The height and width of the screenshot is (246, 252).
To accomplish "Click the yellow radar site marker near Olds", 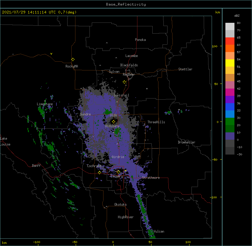I will [x=113, y=122].
